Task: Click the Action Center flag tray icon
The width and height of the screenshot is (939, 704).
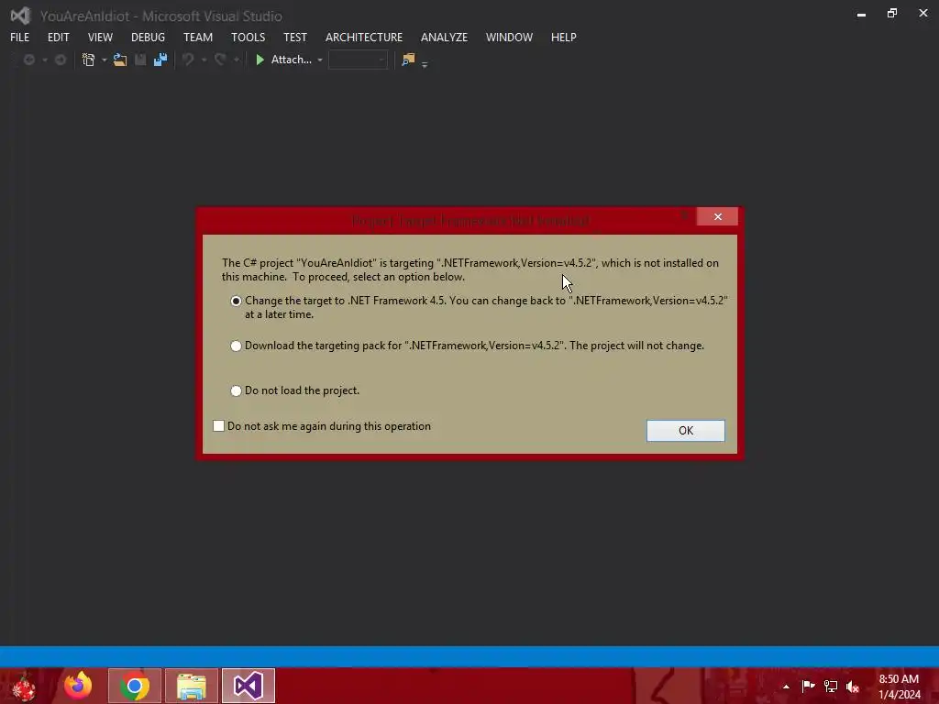Action: pyautogui.click(x=808, y=686)
